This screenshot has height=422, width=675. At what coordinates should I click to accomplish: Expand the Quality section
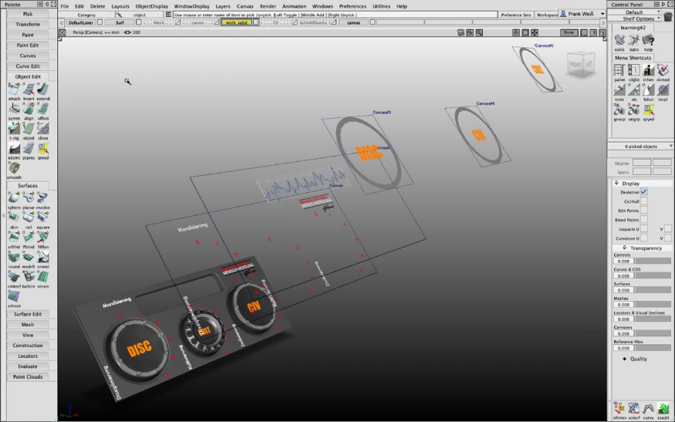(634, 359)
